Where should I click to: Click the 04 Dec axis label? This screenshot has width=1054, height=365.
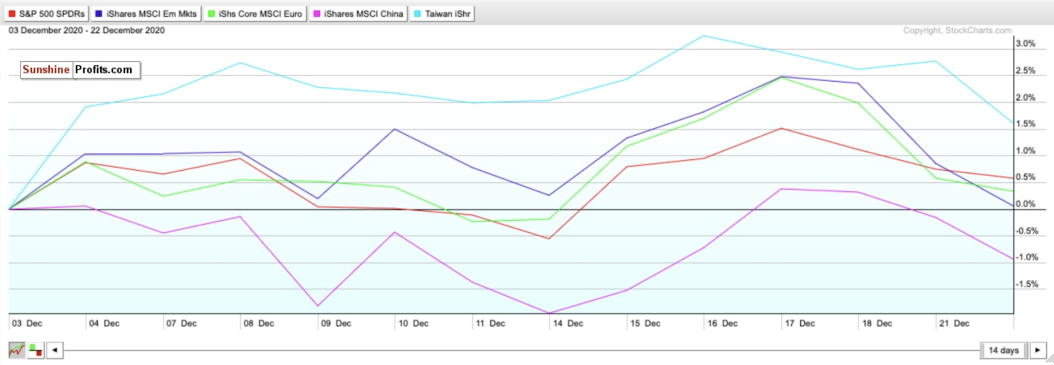tap(104, 323)
